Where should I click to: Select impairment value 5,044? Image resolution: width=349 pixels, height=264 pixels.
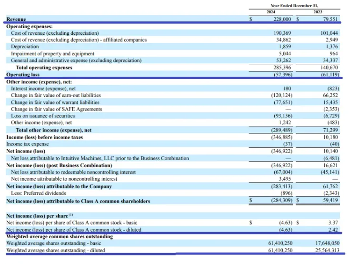pyautogui.click(x=285, y=53)
